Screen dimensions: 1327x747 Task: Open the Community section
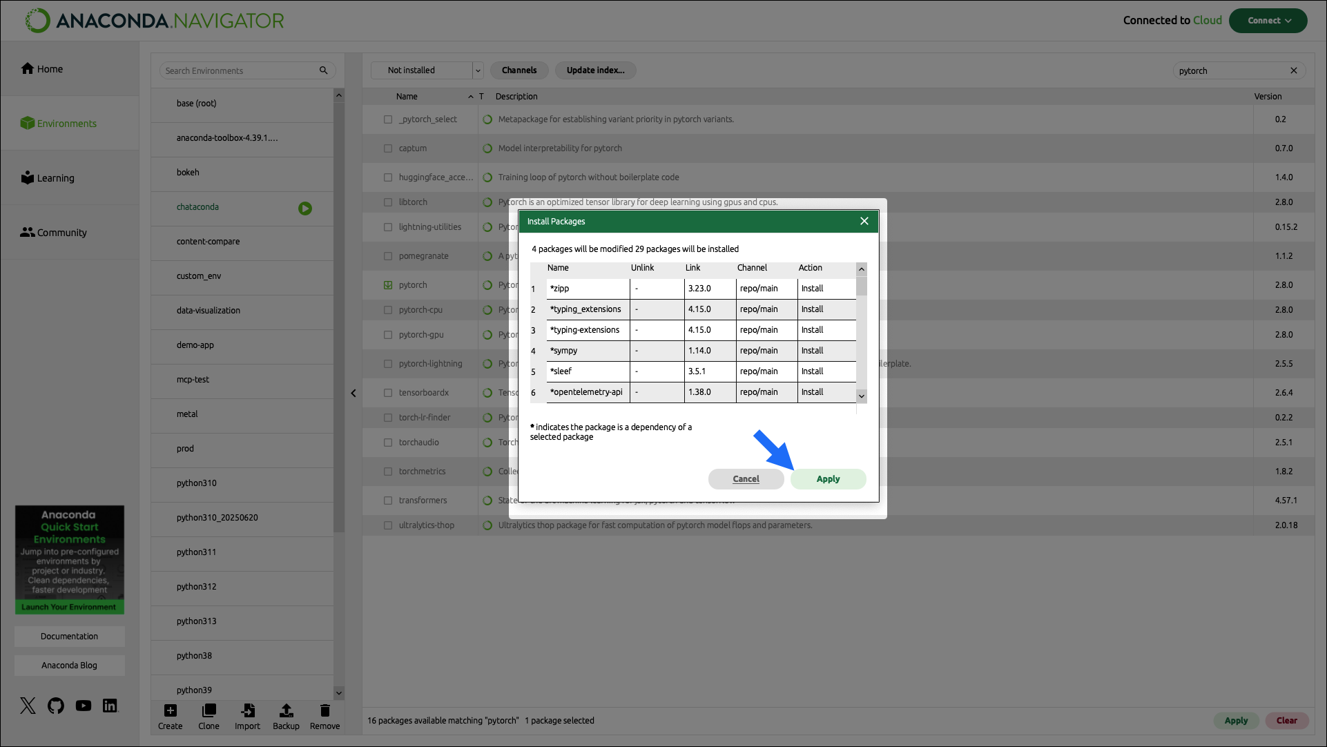60,232
